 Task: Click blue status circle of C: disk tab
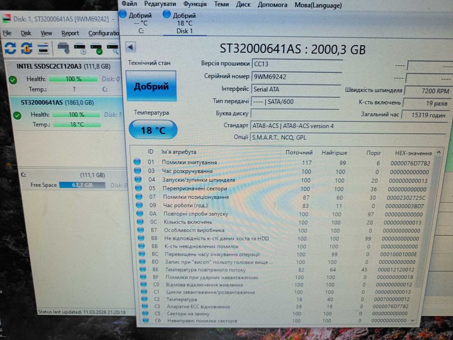(x=123, y=14)
